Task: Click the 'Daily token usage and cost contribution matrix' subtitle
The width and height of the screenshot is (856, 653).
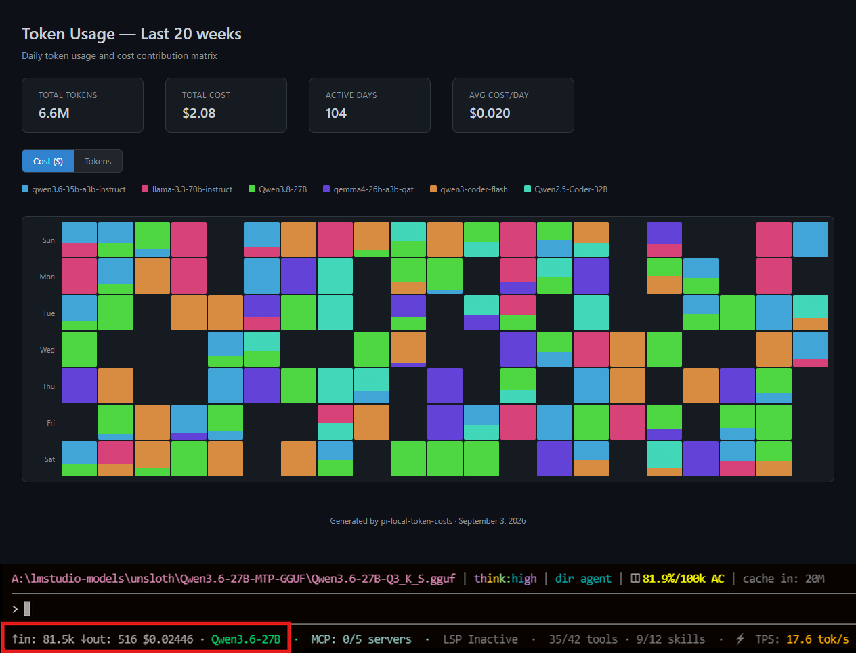Action: tap(119, 55)
